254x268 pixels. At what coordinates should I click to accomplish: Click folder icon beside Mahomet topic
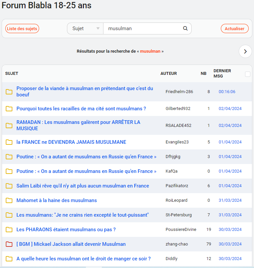[x=9, y=200]
